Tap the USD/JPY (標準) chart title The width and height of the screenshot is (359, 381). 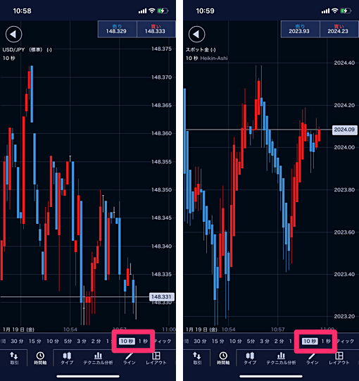(x=27, y=50)
